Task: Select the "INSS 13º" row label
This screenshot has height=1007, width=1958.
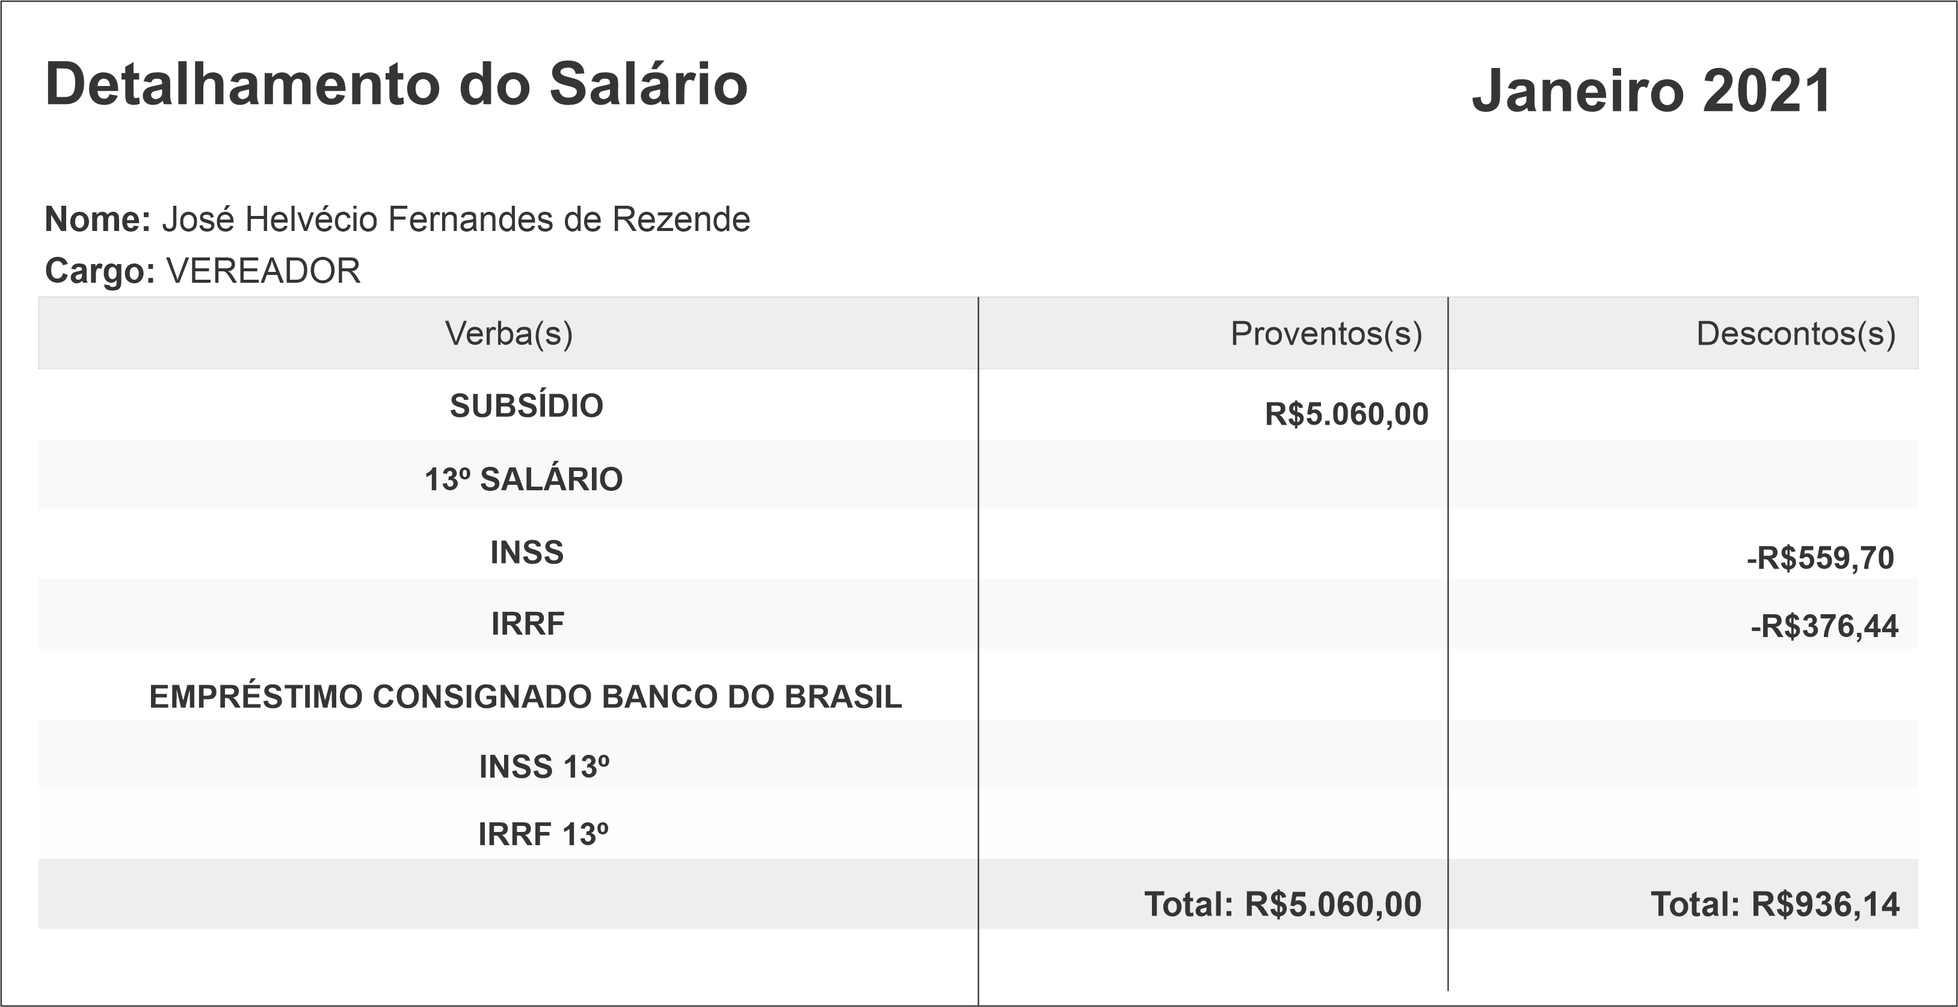Action: click(543, 767)
